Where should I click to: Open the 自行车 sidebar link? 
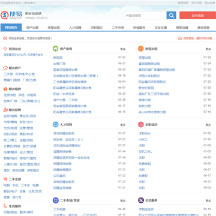17,197
